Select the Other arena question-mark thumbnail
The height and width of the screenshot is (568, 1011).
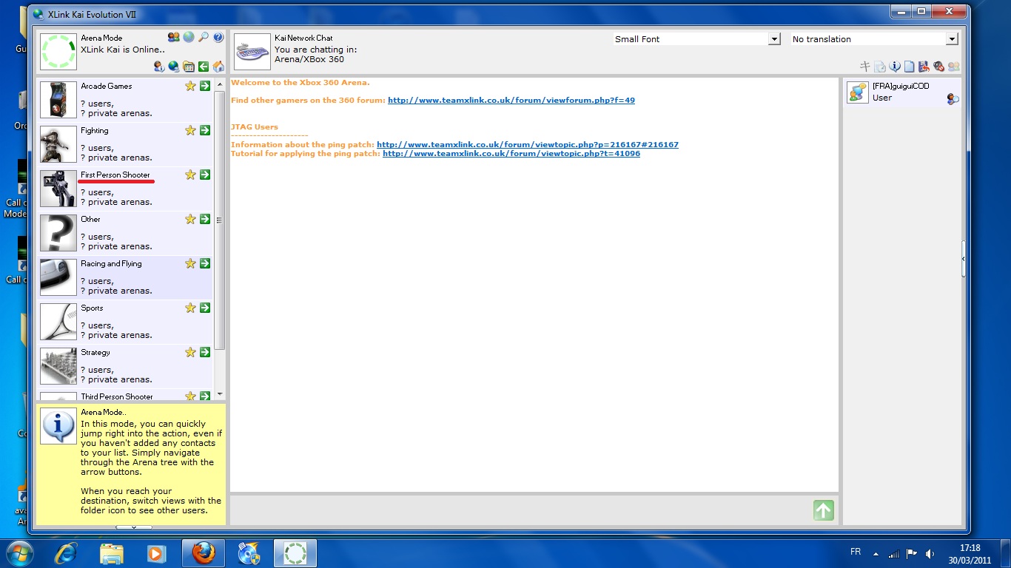(58, 233)
